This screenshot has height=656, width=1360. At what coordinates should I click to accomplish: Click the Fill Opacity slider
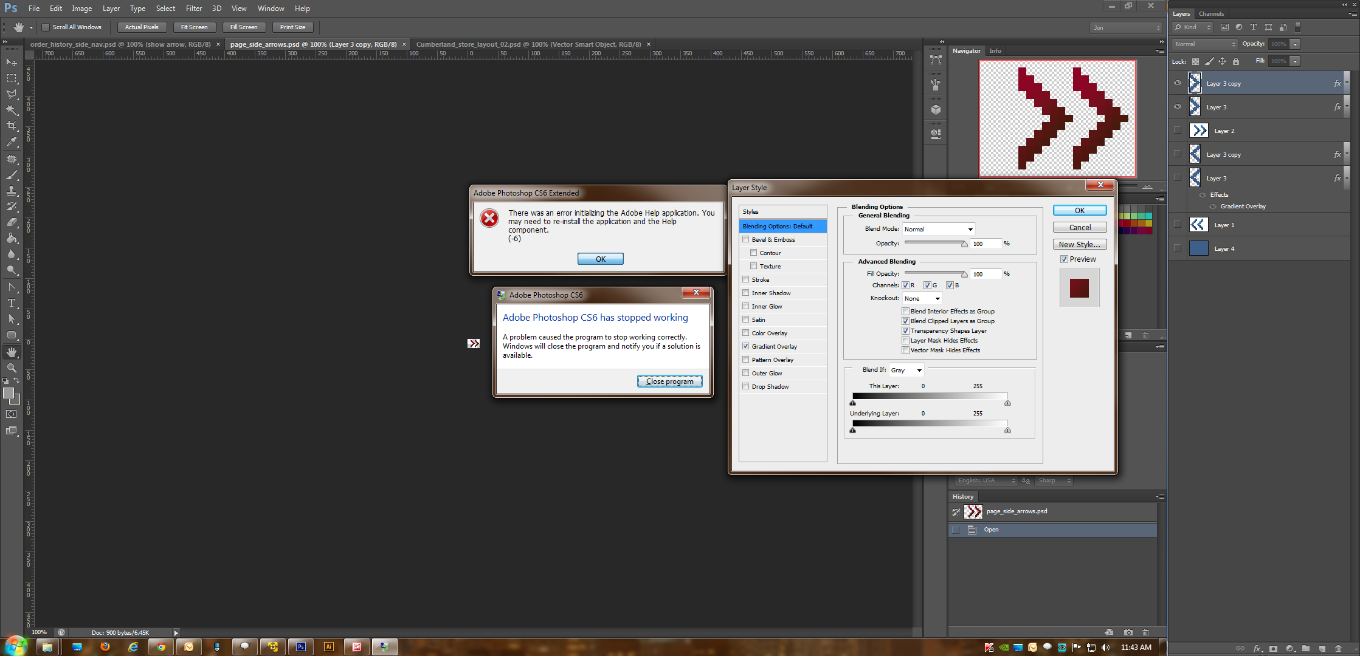click(x=936, y=274)
